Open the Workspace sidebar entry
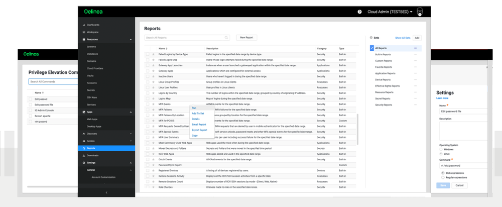The image size is (502, 207). pos(92,32)
